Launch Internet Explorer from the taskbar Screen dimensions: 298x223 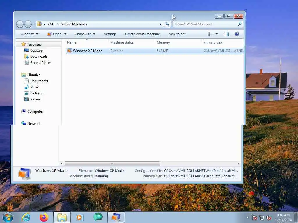tap(26, 217)
